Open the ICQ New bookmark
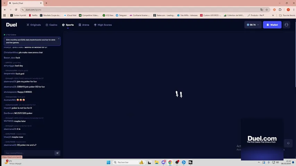The image size is (296, 166). click(x=108, y=15)
